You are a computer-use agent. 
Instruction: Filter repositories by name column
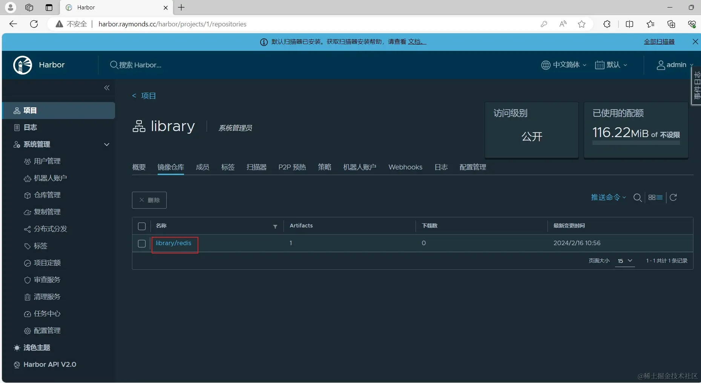click(x=275, y=226)
